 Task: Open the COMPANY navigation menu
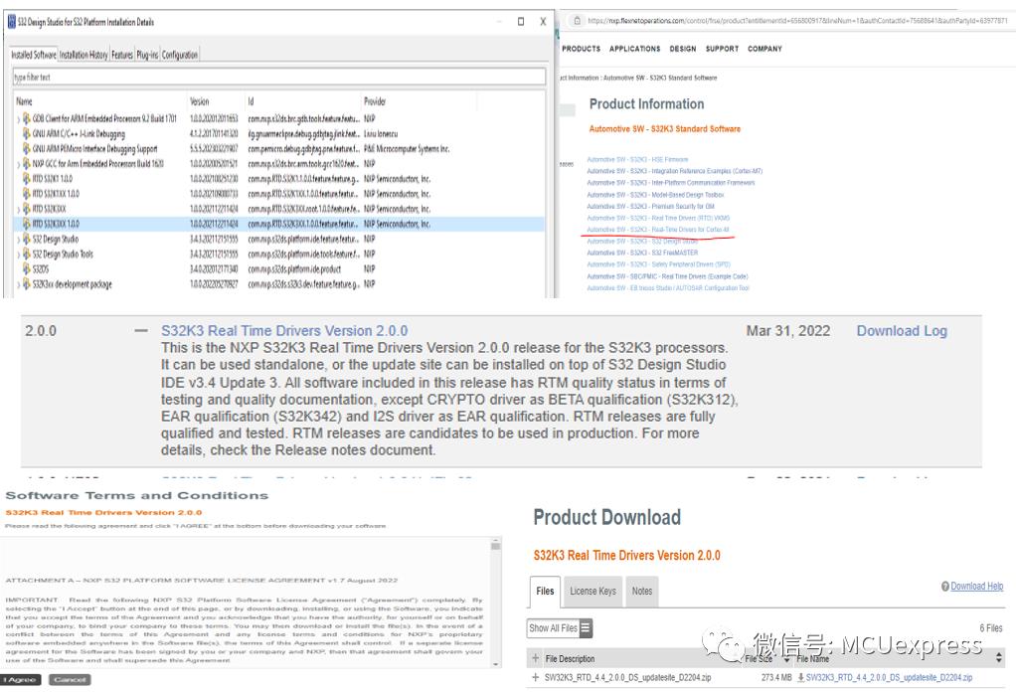[x=764, y=49]
